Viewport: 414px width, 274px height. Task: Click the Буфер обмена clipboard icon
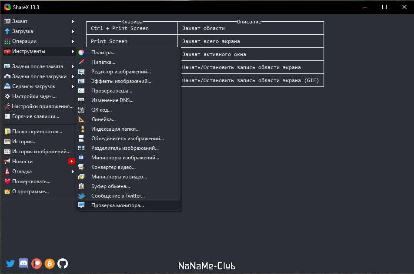point(81,186)
